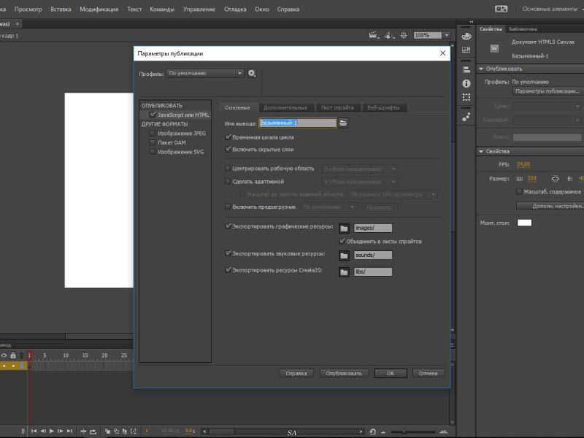Toggle the Onion Skin icon
Viewport: 584px width, 438px height.
pyautogui.click(x=107, y=431)
